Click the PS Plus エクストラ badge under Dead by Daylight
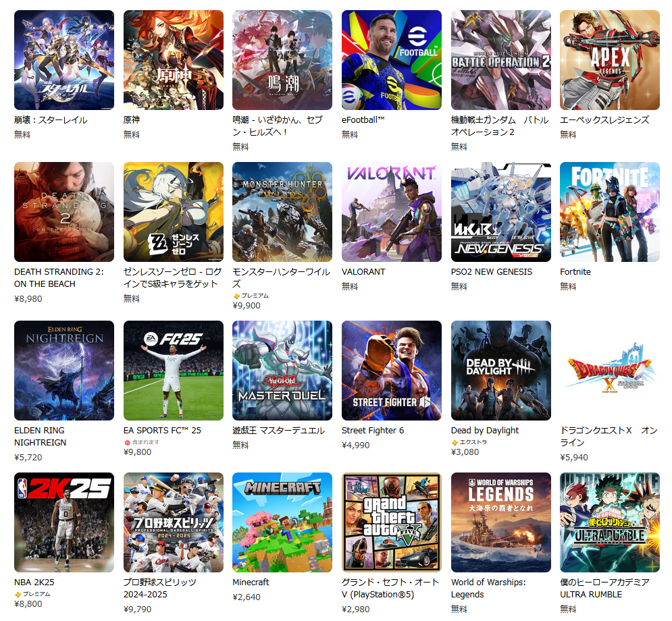This screenshot has width=672, height=621. 469,442
